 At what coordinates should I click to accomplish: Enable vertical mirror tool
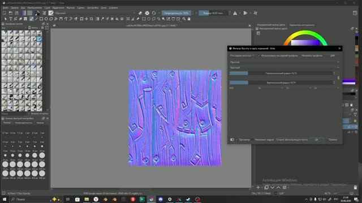pyautogui.click(x=245, y=13)
